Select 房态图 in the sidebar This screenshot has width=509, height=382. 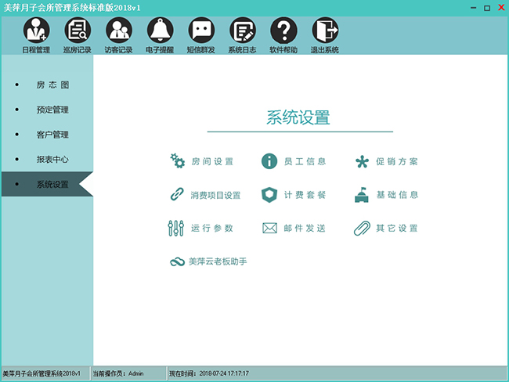(x=47, y=85)
